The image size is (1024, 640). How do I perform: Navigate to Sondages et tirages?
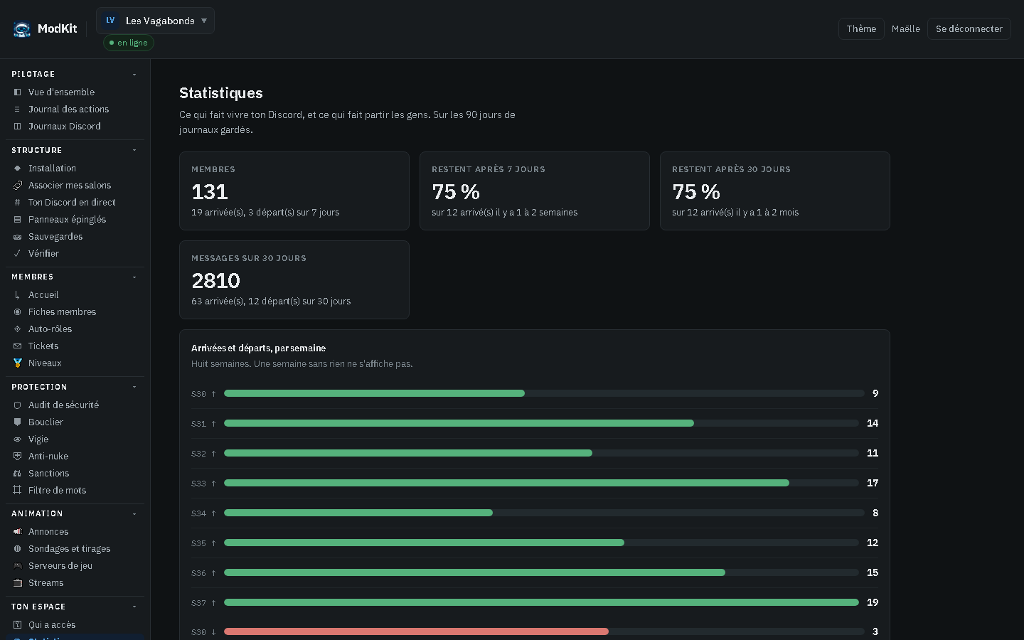pyautogui.click(x=69, y=548)
